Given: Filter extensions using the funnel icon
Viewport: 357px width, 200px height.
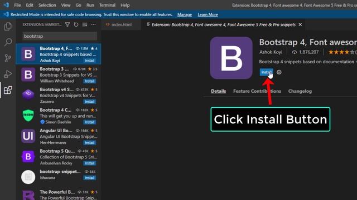Looking at the screenshot, I should (x=67, y=24).
